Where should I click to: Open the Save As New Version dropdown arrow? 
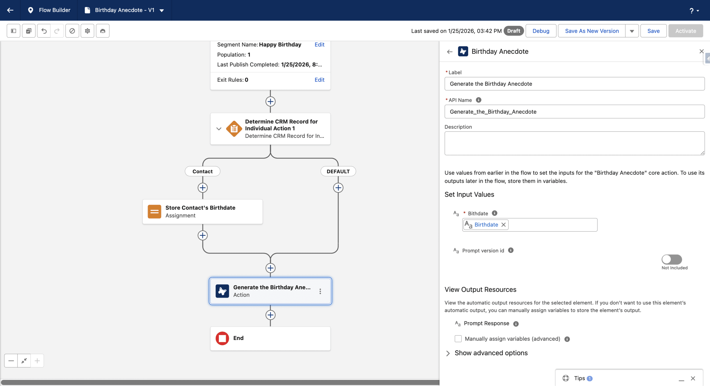[632, 31]
